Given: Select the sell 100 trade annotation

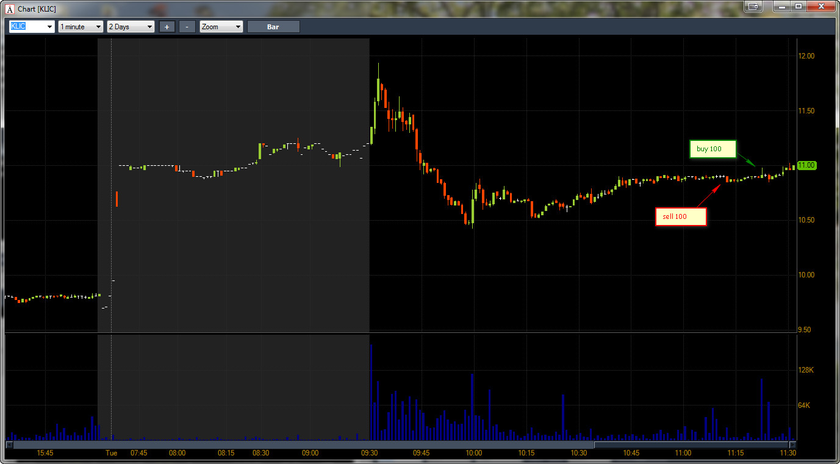Looking at the screenshot, I should 681,217.
